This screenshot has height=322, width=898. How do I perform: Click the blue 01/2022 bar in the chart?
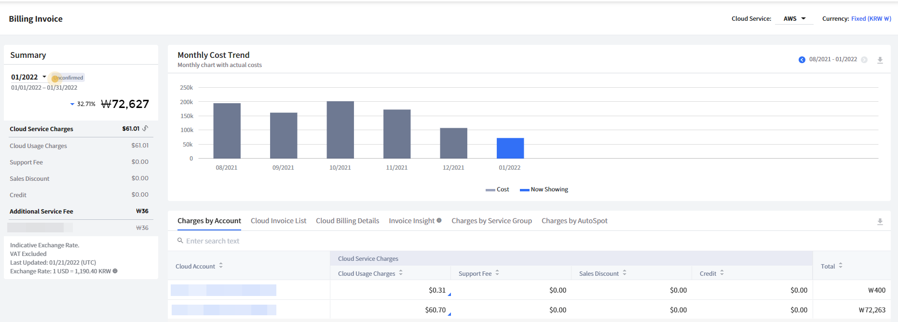click(510, 148)
